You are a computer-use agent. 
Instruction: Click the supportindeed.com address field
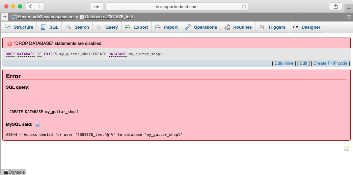(176, 6)
